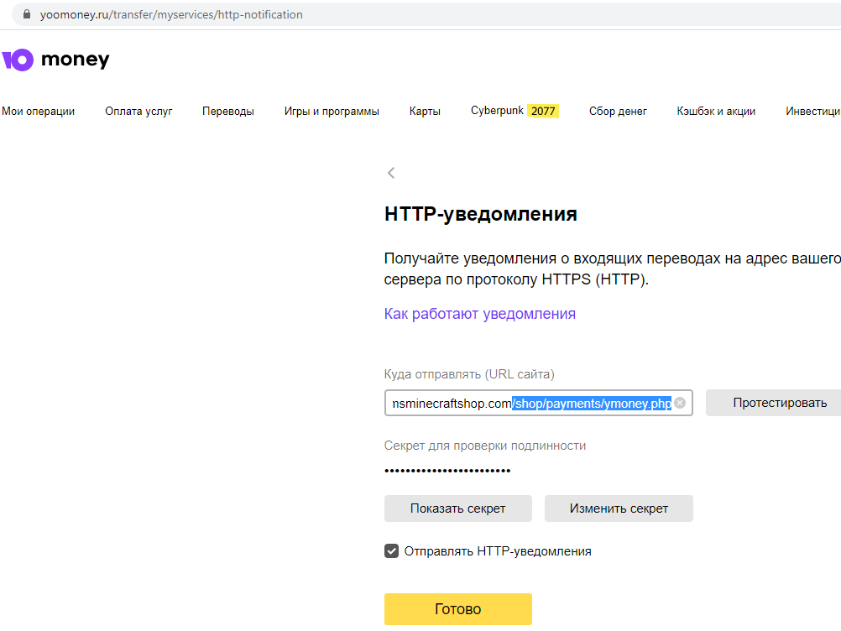Screen dimensions: 841x631
Task: Clear the URL field with the X icon
Action: pyautogui.click(x=680, y=404)
